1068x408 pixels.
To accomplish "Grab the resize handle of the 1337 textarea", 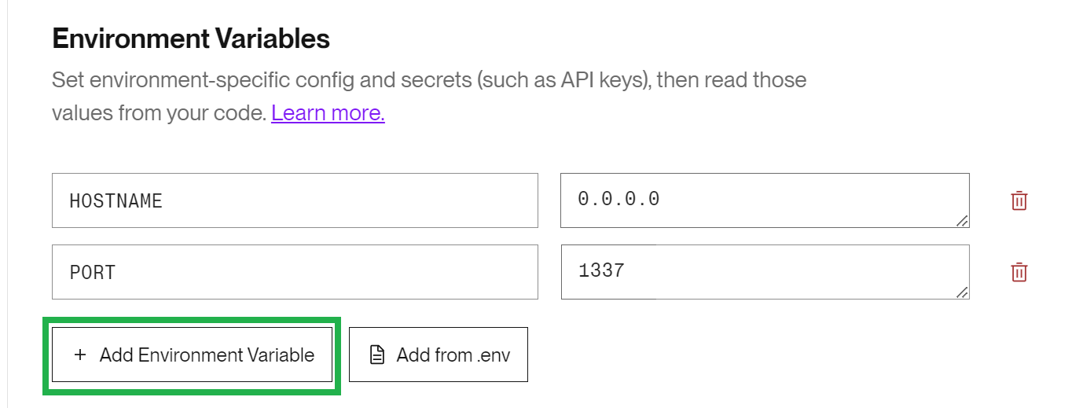I will pos(962,293).
